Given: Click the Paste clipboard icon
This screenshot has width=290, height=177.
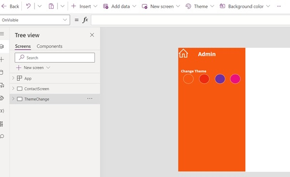Looking at the screenshot, I should coord(51,6).
